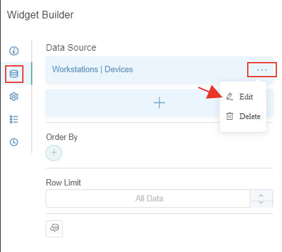Click the database query preview button
The width and height of the screenshot is (282, 252).
click(x=54, y=229)
